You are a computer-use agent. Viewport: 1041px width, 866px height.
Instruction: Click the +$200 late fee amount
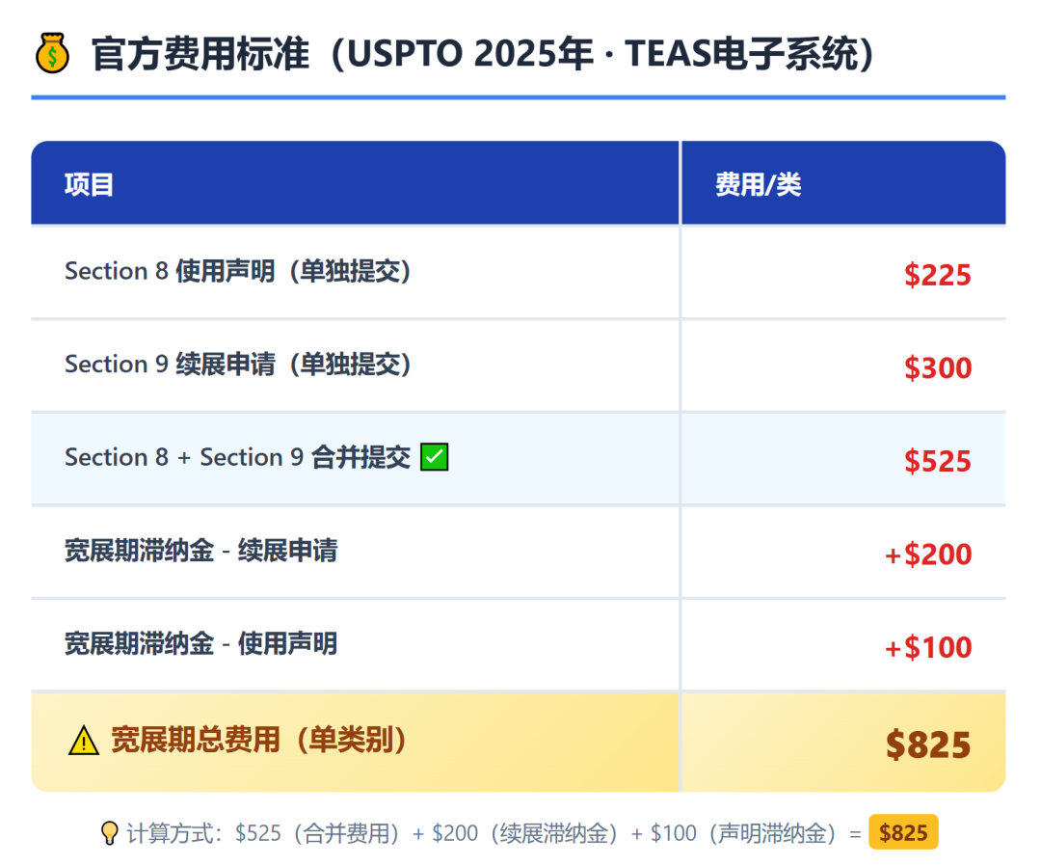tap(928, 555)
